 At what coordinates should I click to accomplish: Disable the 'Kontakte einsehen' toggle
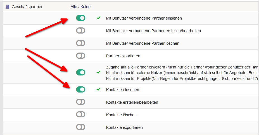click(x=80, y=90)
